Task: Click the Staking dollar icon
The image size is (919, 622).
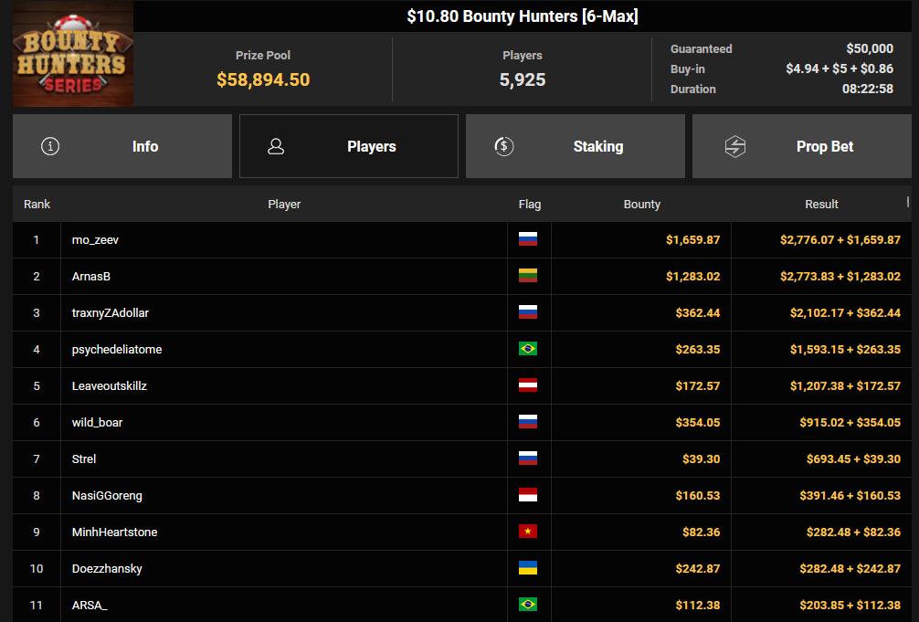Action: pos(504,146)
